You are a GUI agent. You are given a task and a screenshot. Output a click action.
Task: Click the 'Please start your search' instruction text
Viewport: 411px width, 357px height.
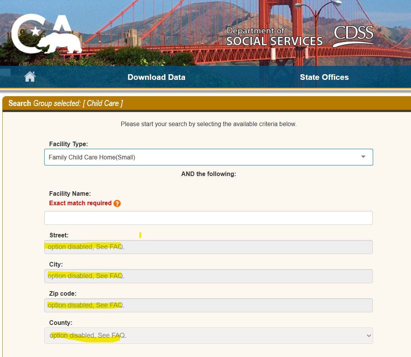pyautogui.click(x=209, y=124)
